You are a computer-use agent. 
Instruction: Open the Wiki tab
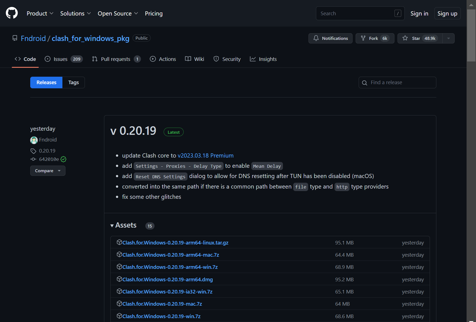click(x=194, y=59)
